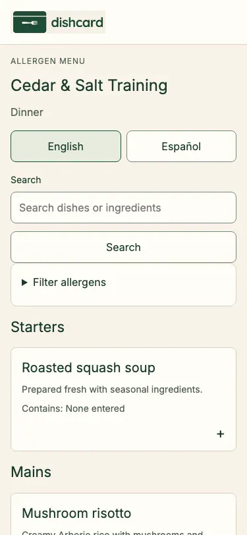
Task: Expand Roasted squash soup with plus icon
Action: tap(221, 434)
